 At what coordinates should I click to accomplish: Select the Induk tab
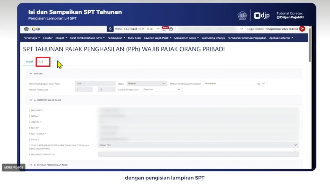pos(30,62)
